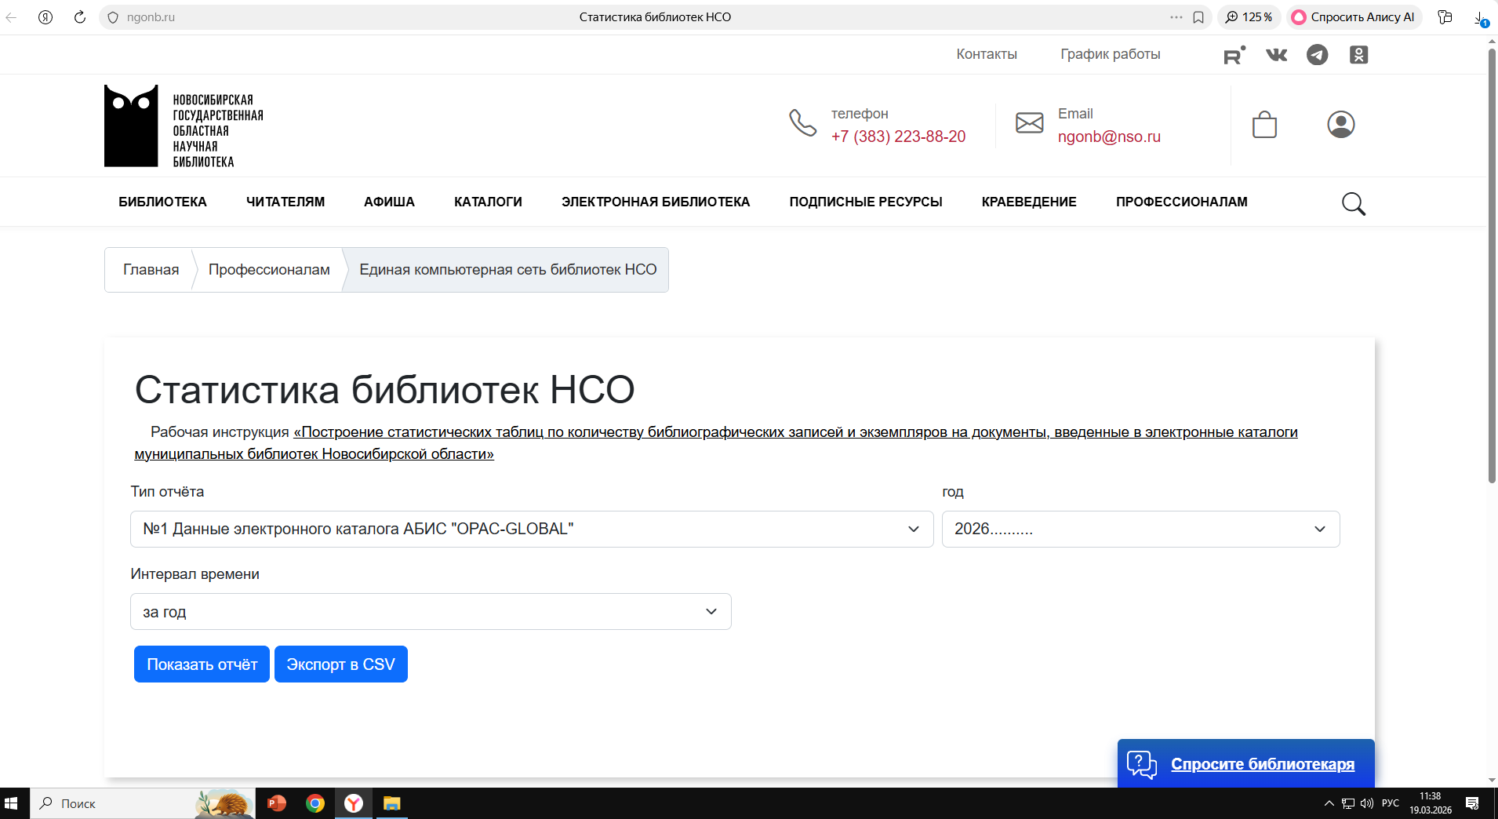Go to "Главная" in breadcrumbs
This screenshot has height=819, width=1498.
point(151,270)
